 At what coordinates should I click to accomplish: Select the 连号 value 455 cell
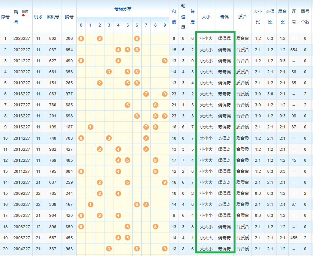294,237
